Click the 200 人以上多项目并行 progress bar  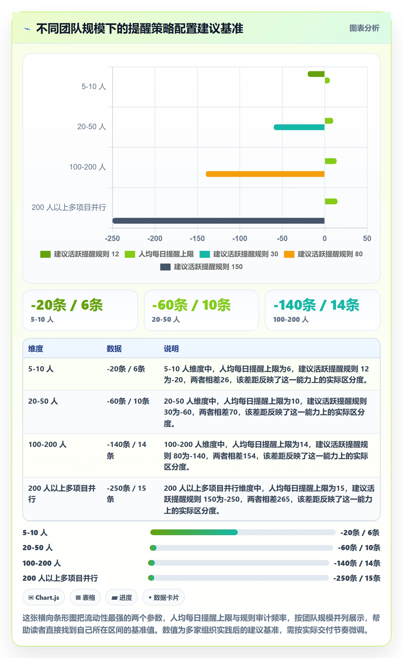click(238, 578)
